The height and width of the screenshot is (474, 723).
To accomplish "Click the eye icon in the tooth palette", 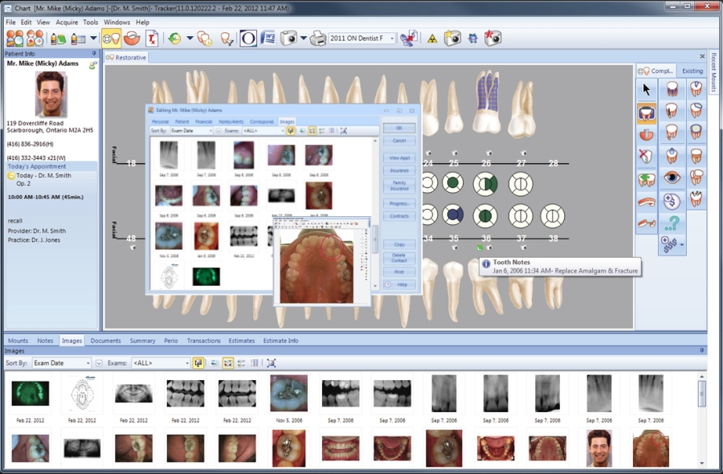I will click(x=672, y=178).
